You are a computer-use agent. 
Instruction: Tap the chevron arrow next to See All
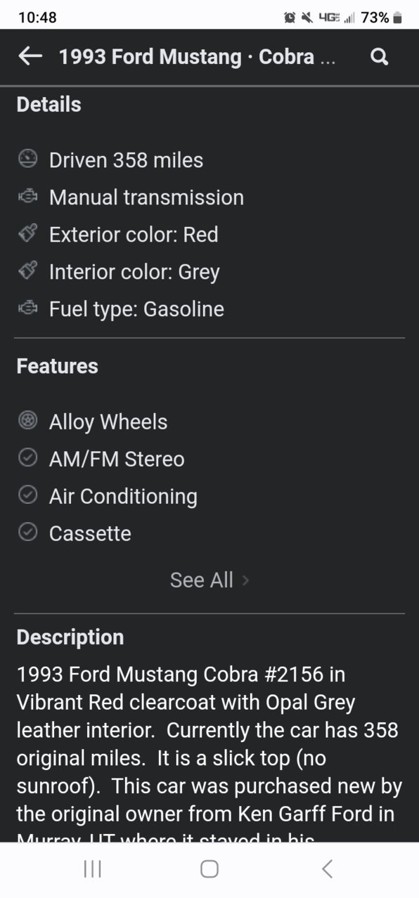pyautogui.click(x=245, y=580)
